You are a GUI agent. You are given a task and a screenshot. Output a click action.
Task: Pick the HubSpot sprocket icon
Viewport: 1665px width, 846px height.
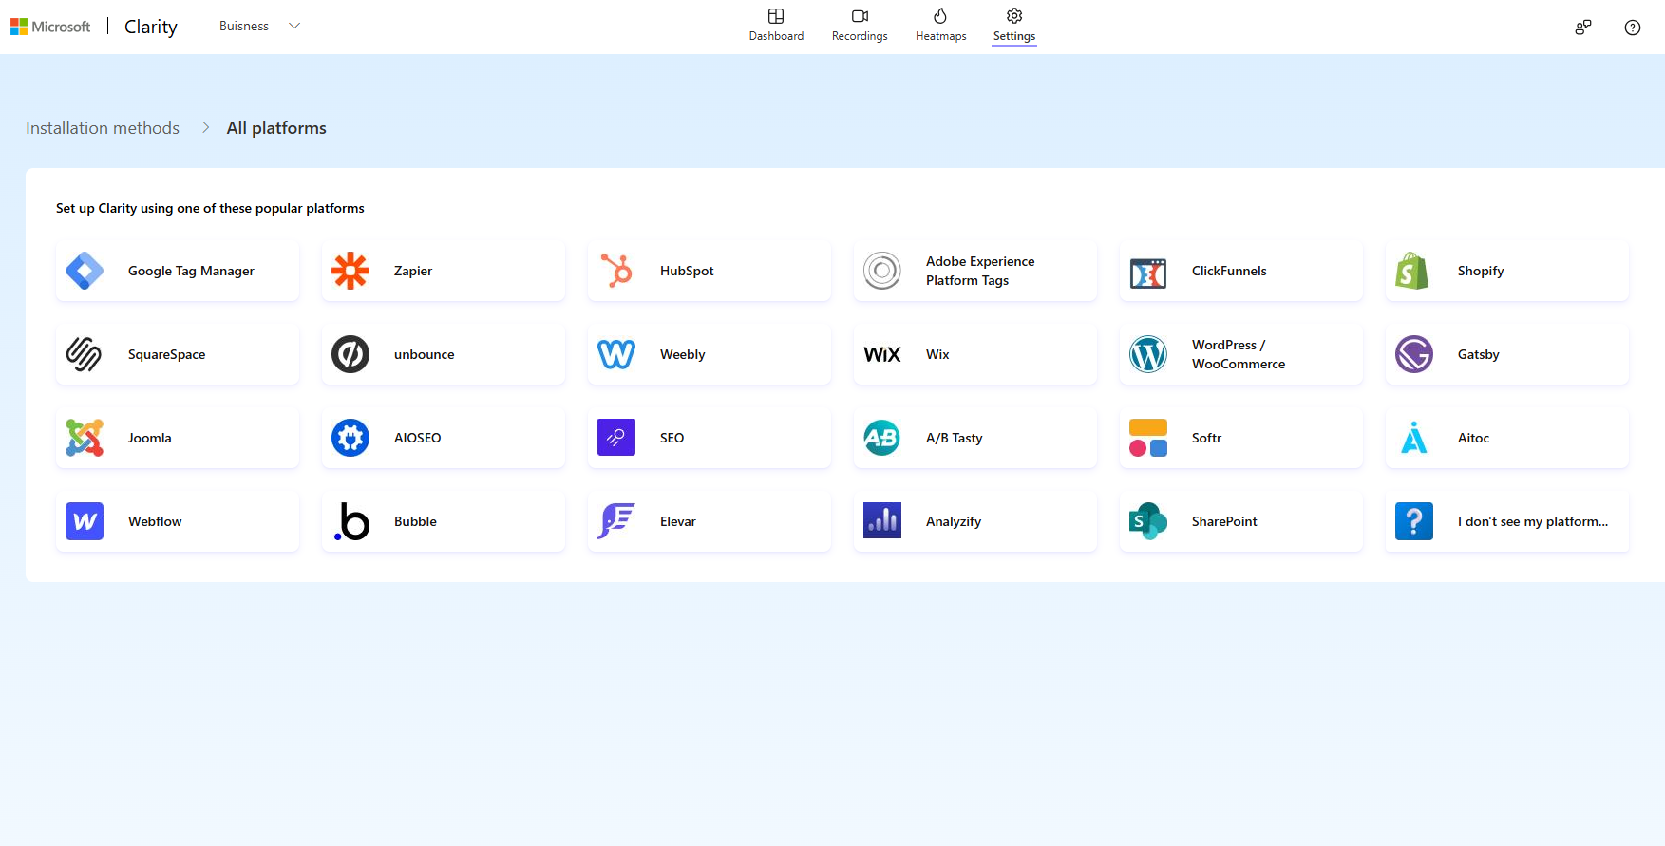[616, 271]
